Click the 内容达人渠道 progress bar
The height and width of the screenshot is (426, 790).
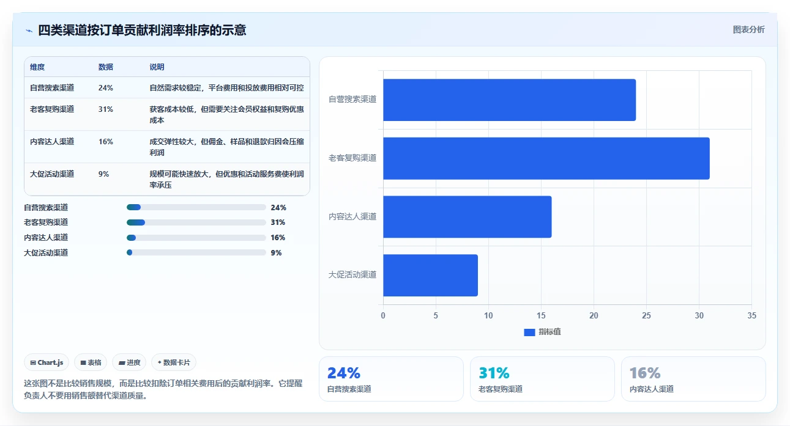[x=196, y=238]
